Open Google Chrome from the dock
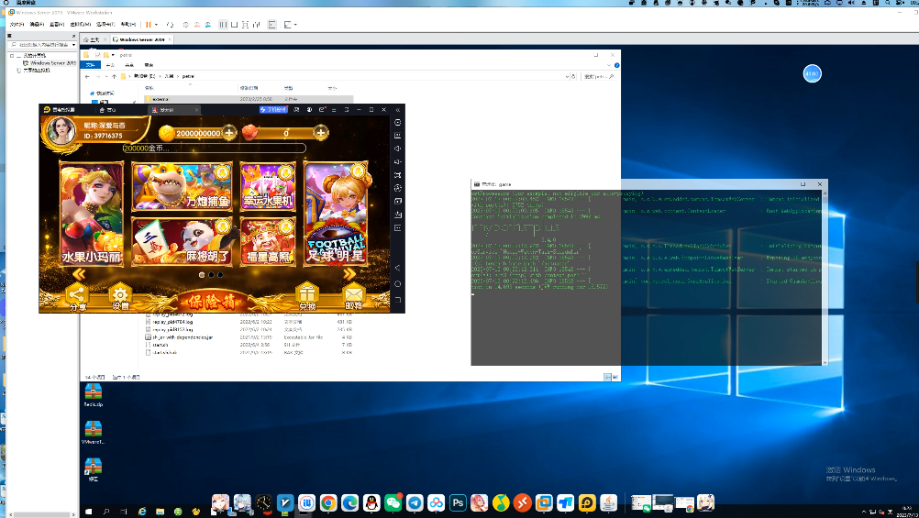Image resolution: width=919 pixels, height=518 pixels. point(328,502)
